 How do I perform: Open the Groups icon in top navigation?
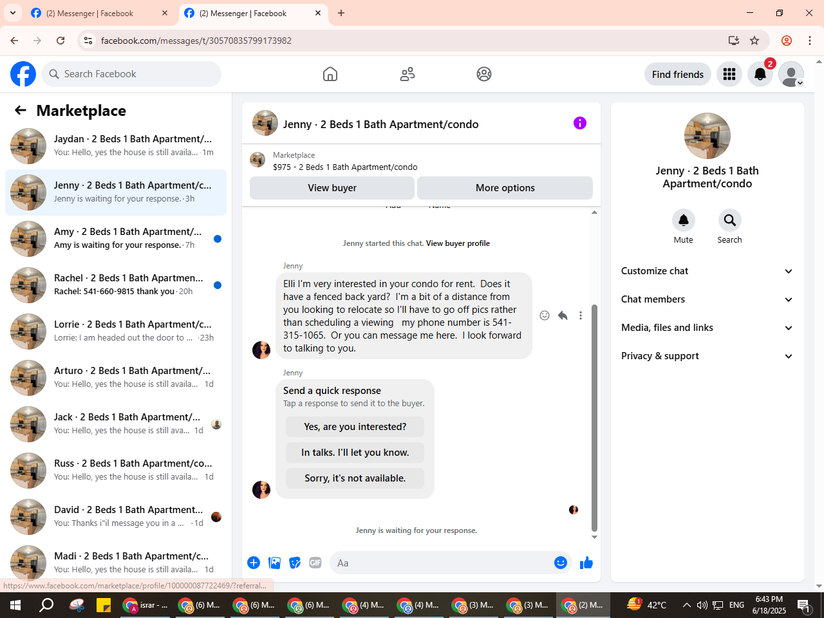(484, 74)
